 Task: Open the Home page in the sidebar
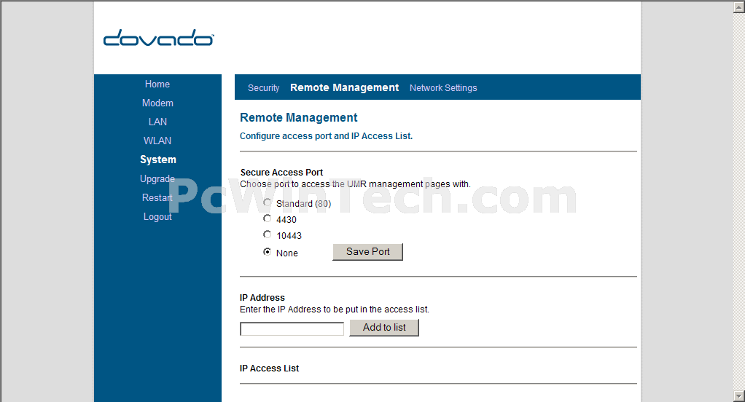(157, 84)
